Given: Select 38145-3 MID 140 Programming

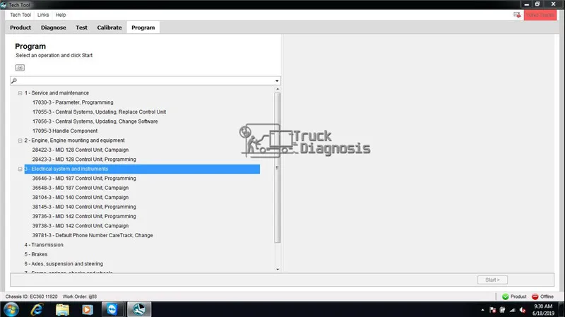Looking at the screenshot, I should [84, 207].
